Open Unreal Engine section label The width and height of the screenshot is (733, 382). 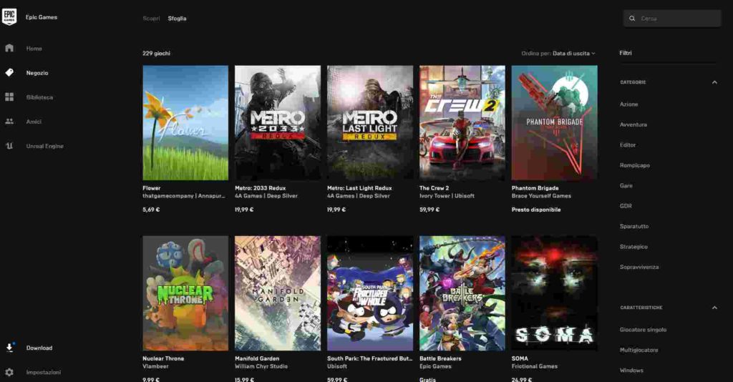[45, 146]
